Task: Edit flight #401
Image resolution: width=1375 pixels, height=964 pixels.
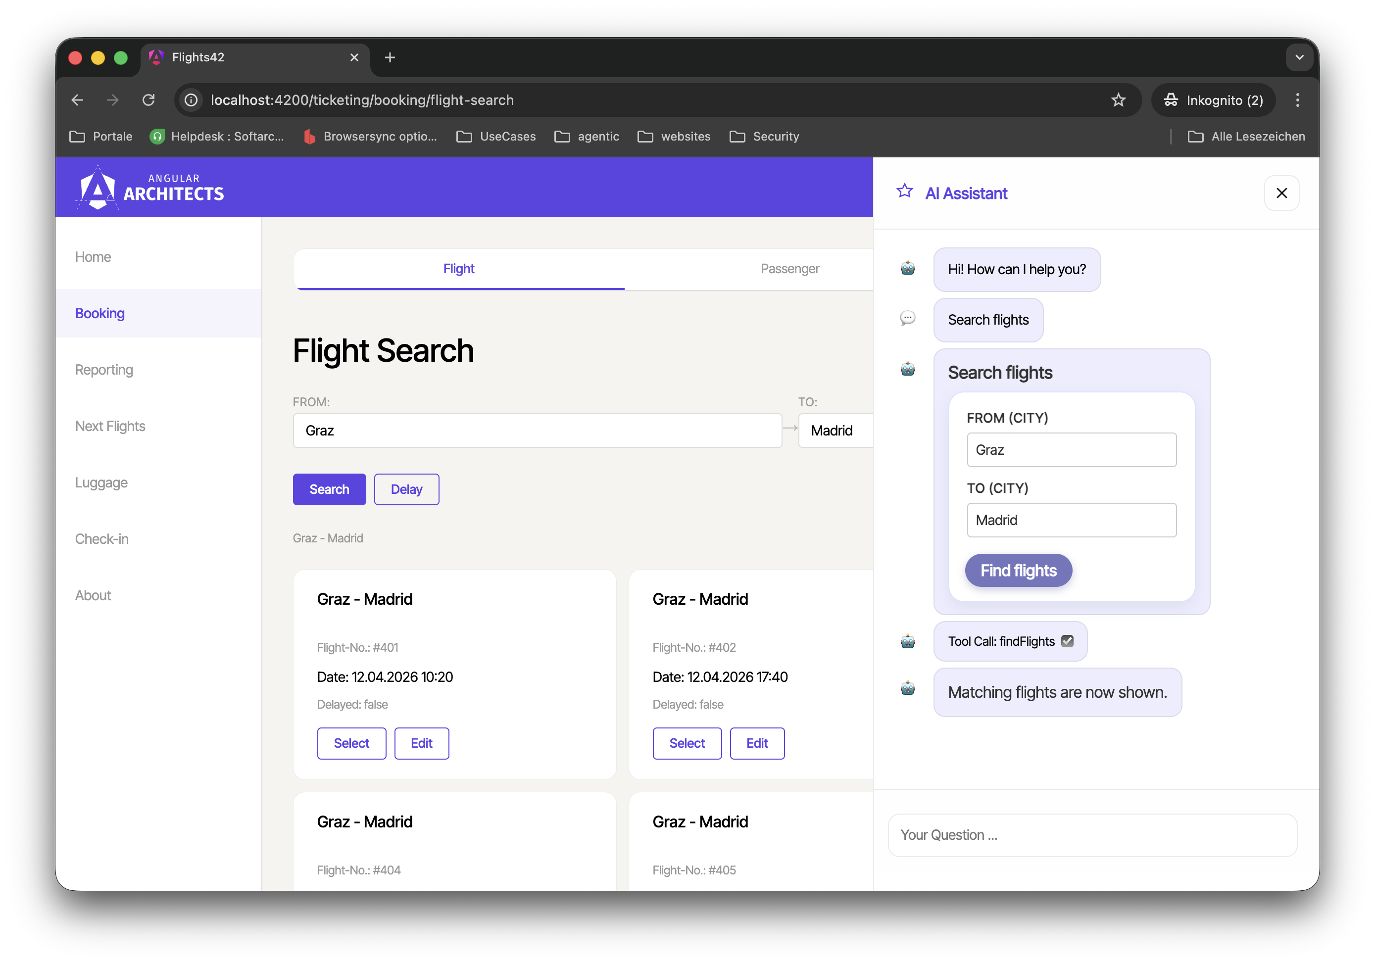Action: point(422,743)
